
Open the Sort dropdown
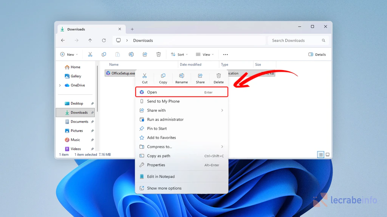click(x=179, y=54)
